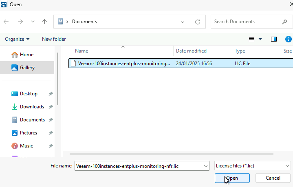Click the pin icon beside Pictures

[x=51, y=133]
